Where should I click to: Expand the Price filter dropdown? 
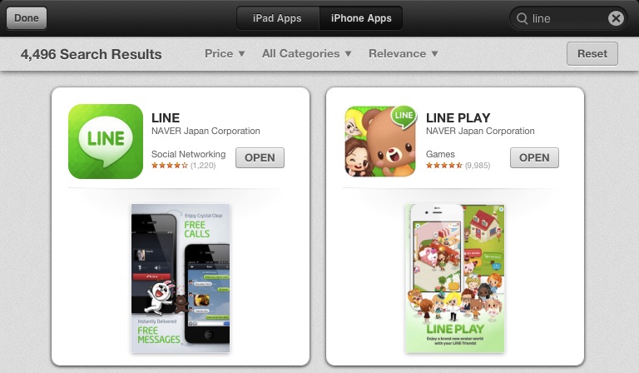[x=225, y=54]
